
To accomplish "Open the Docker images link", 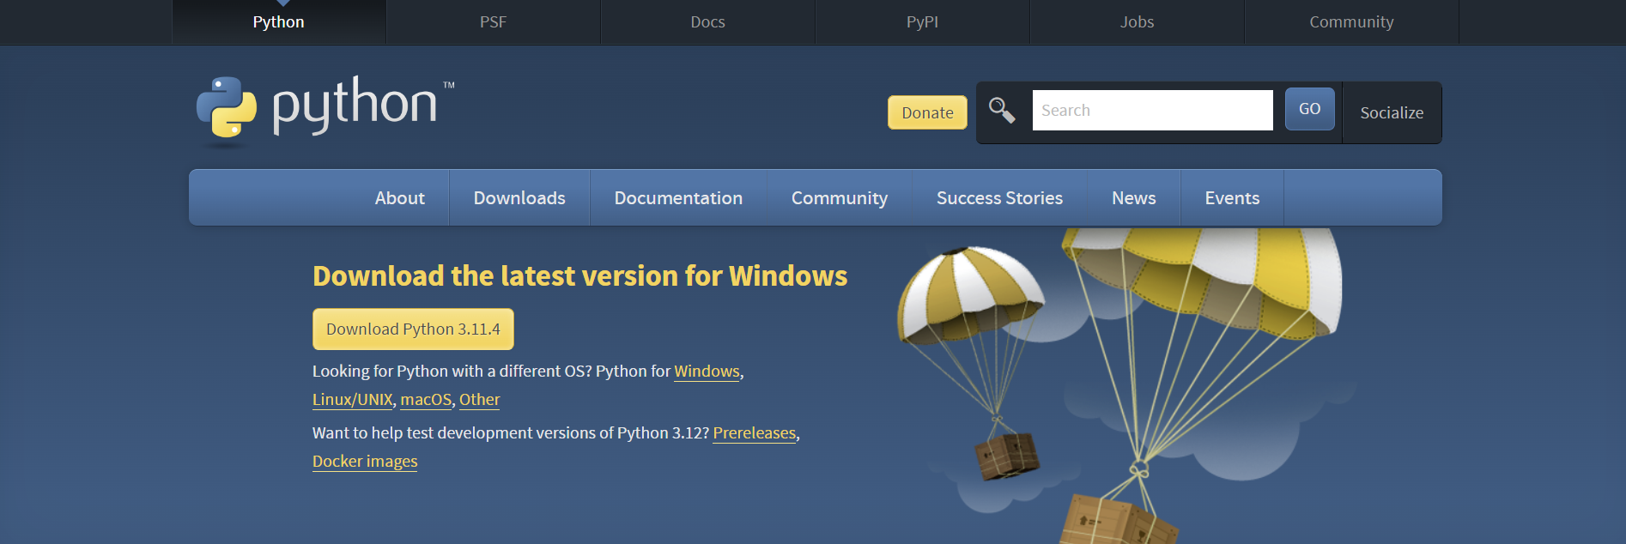I will point(365,462).
